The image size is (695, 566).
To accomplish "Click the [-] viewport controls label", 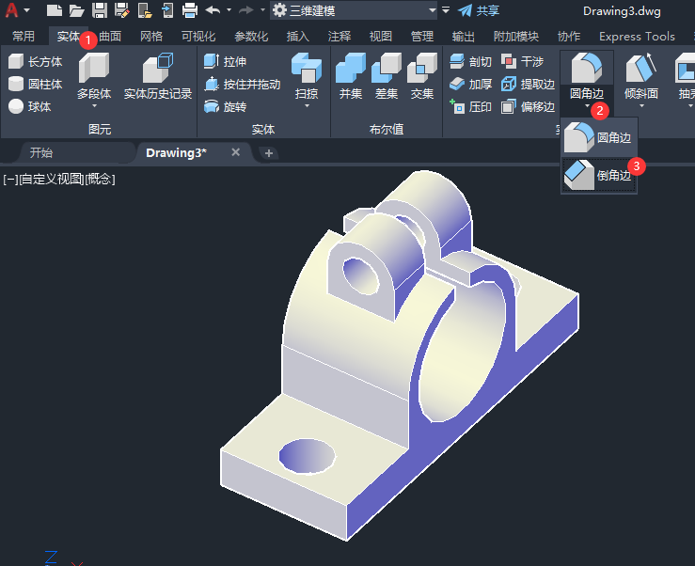I will (x=10, y=179).
